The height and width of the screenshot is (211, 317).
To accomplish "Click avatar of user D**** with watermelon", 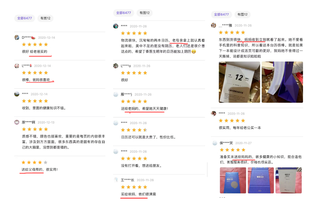I will tap(17, 37).
